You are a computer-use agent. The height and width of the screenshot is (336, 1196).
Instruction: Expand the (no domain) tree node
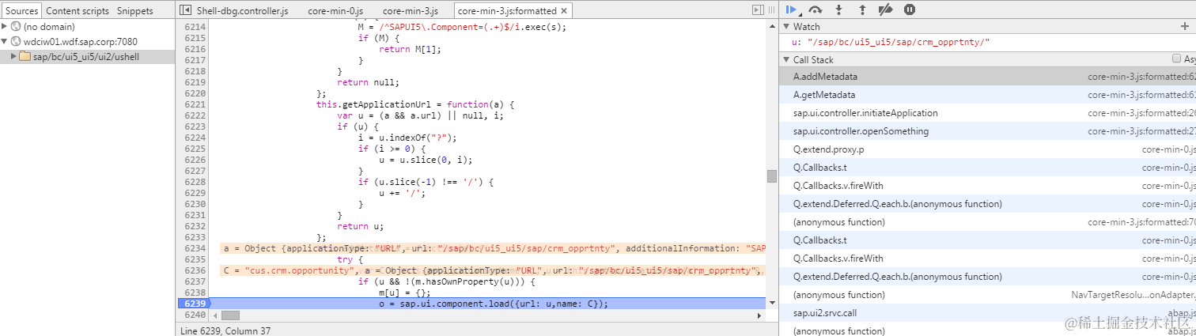click(x=5, y=27)
